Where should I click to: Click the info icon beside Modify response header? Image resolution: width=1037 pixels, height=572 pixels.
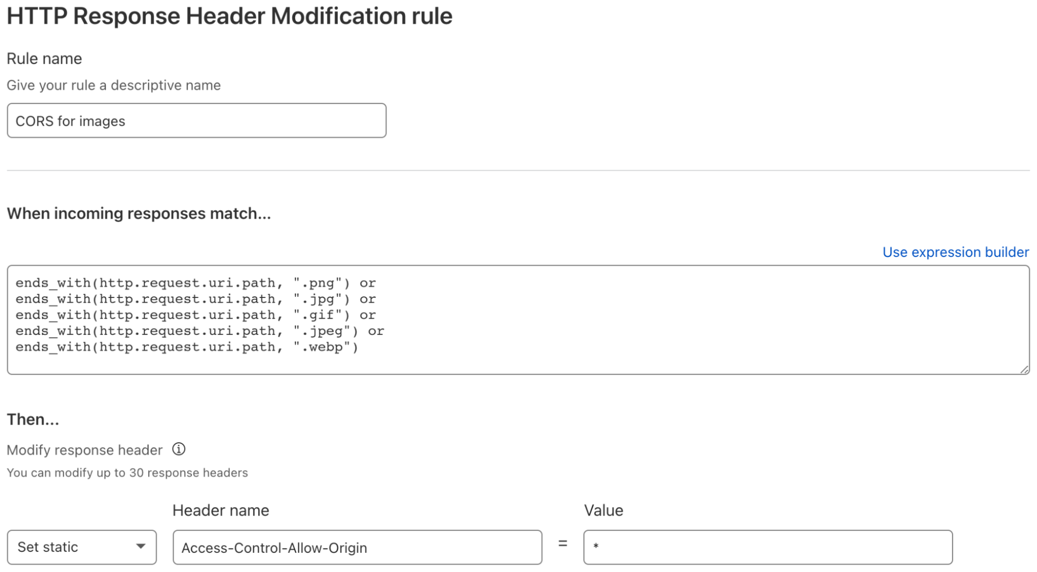coord(179,450)
